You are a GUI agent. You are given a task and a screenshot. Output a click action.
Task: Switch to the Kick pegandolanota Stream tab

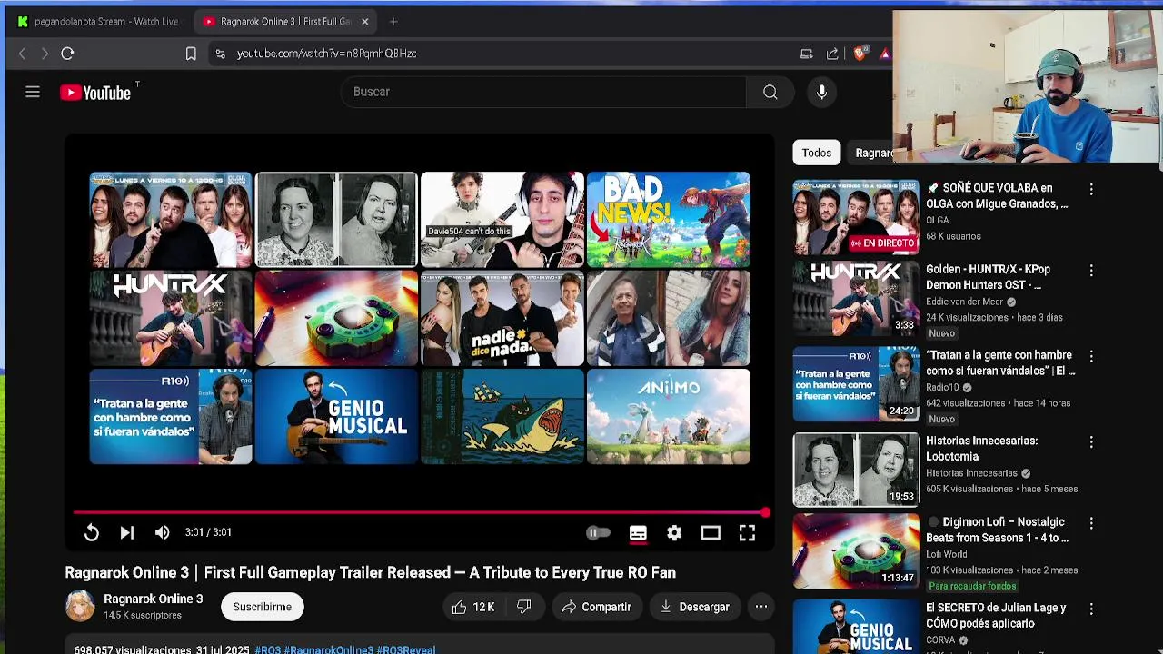[98, 21]
